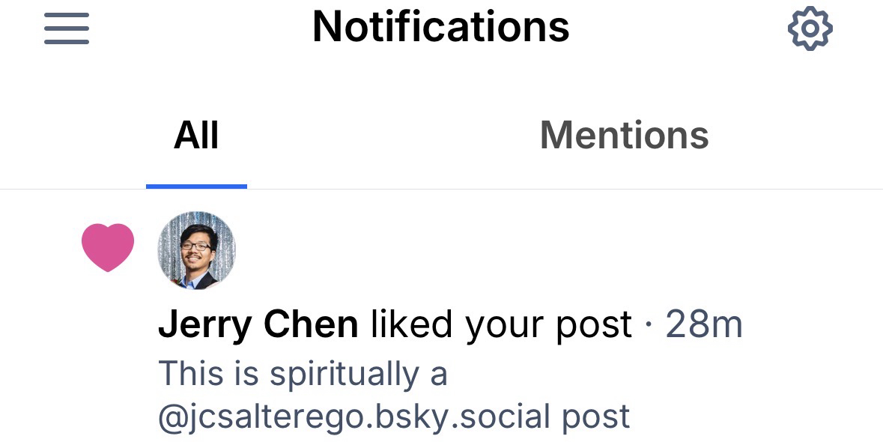This screenshot has height=442, width=883.
Task: Open Jerry Chen's name link
Action: [258, 325]
